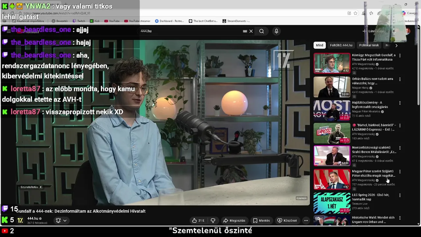Viewport: 421px width, 237px height.
Task: Open menu for Magyar Péter szerint video
Action: point(400,171)
